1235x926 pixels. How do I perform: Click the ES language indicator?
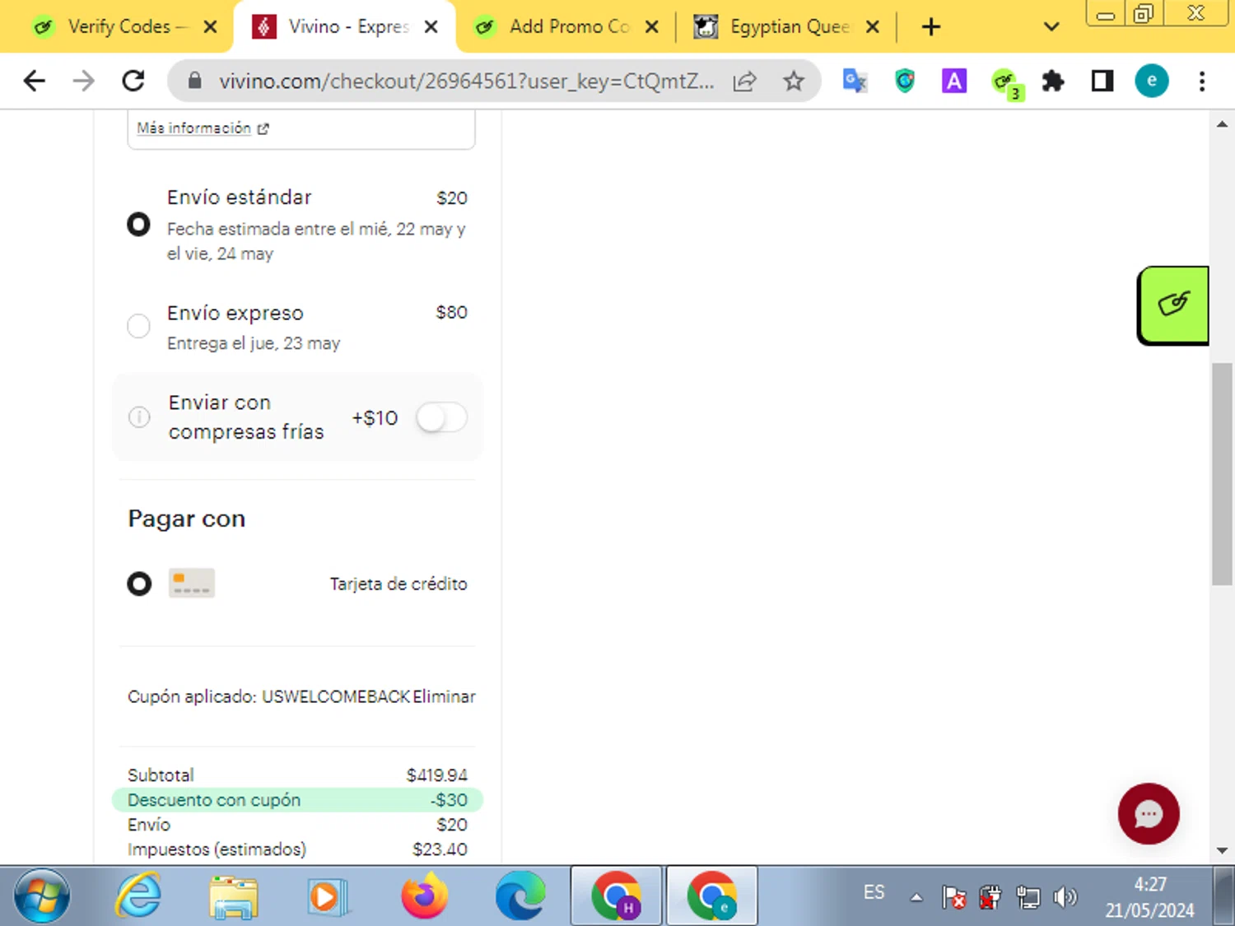874,892
